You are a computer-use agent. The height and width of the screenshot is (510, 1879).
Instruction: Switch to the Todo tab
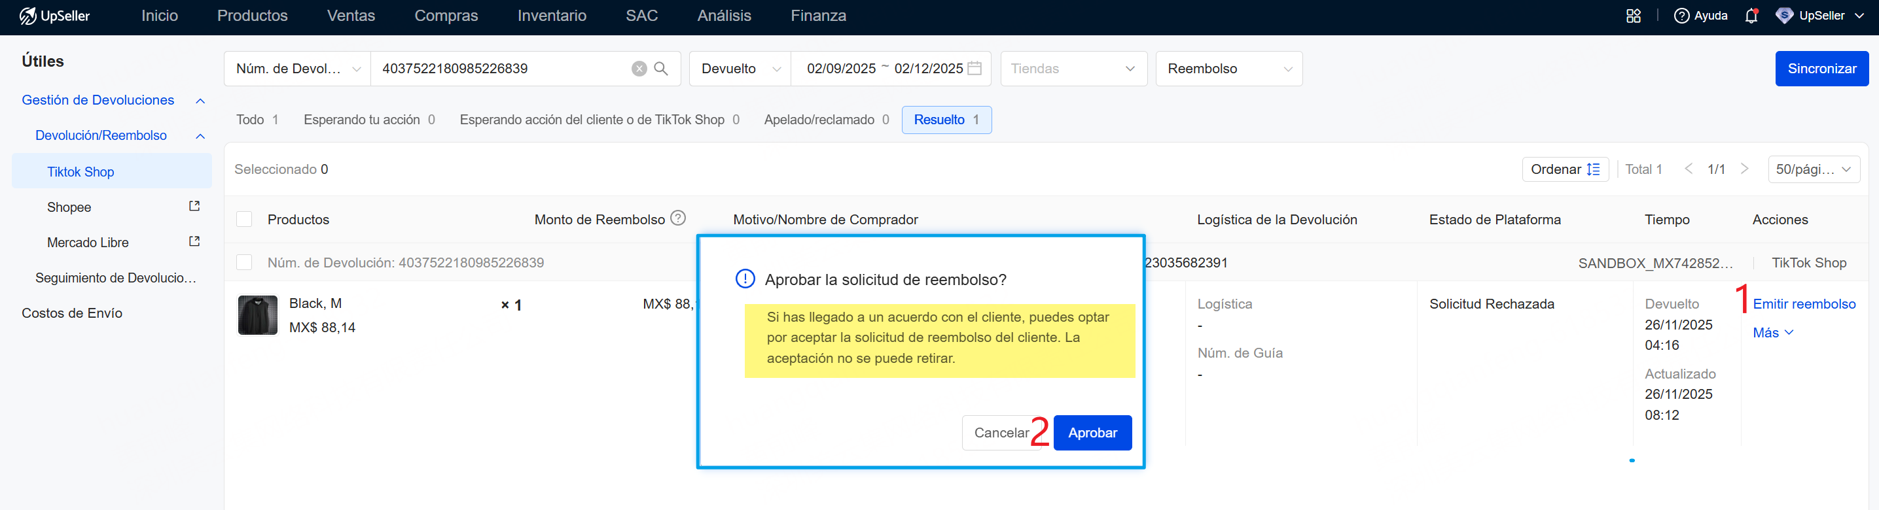coord(257,120)
